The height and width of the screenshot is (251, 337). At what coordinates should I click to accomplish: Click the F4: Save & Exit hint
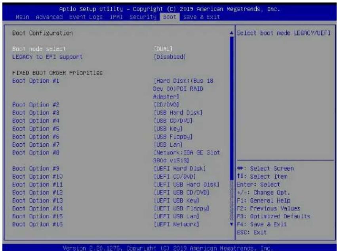pos(262,224)
